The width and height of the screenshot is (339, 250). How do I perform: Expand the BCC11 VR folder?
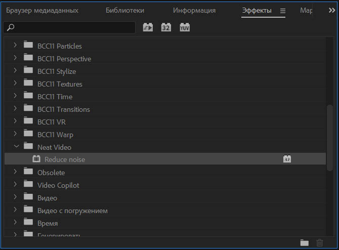15,121
